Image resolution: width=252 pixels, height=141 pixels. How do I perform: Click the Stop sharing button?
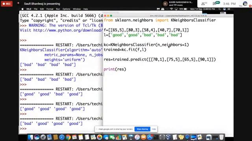pos(143,129)
